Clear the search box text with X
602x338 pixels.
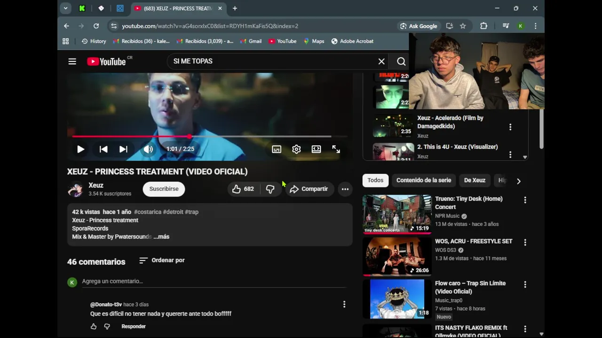coord(381,61)
